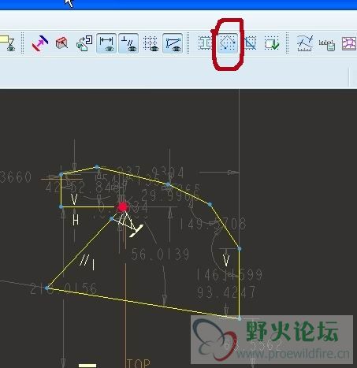This screenshot has height=368, width=357.
Task: Click the red-circled Highlight Open Ends icon
Action: point(228,43)
